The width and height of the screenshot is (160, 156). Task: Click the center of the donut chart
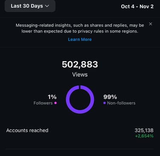[80, 99]
